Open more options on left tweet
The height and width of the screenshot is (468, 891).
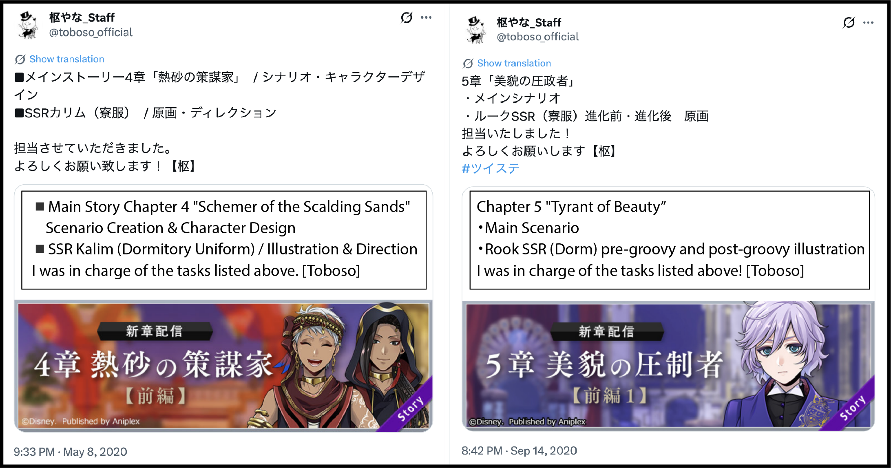pos(426,18)
